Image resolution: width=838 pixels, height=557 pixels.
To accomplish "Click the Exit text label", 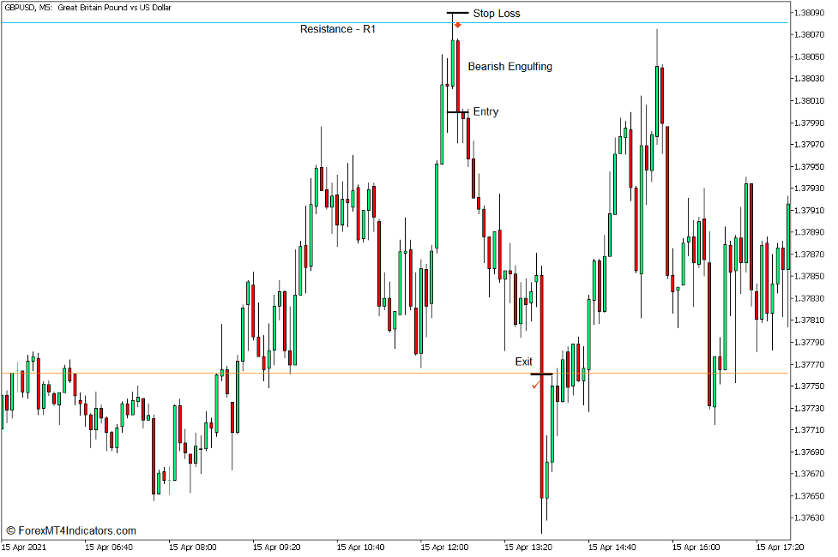I will (x=523, y=362).
